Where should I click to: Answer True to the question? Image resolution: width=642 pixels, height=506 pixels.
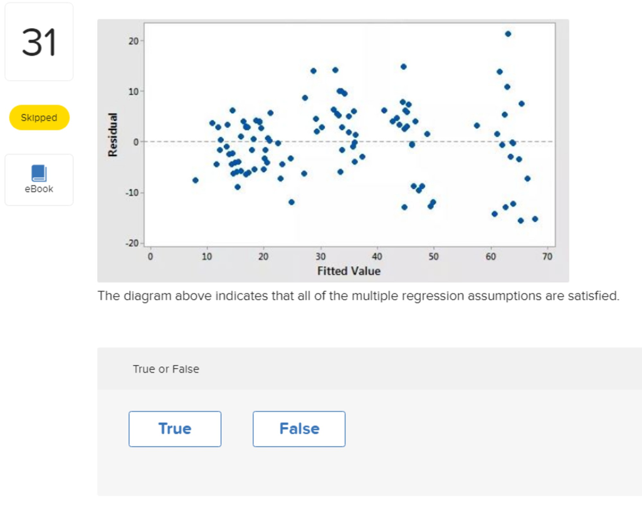pyautogui.click(x=175, y=429)
